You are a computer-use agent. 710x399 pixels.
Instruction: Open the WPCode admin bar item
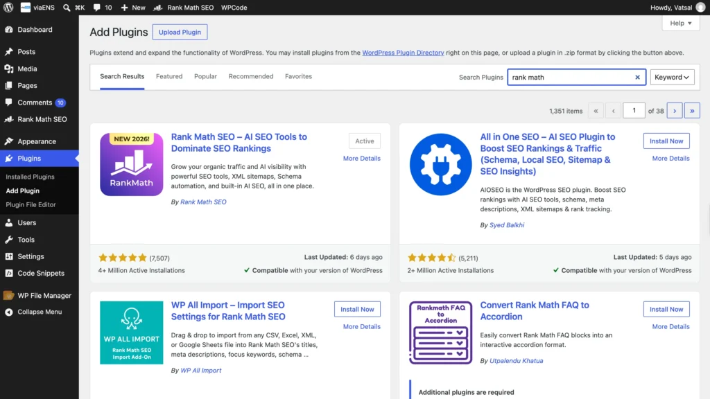(x=234, y=7)
